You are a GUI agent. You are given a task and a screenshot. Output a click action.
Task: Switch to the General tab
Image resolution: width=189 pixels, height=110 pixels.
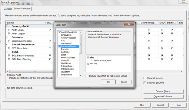pyautogui.click(x=8, y=9)
